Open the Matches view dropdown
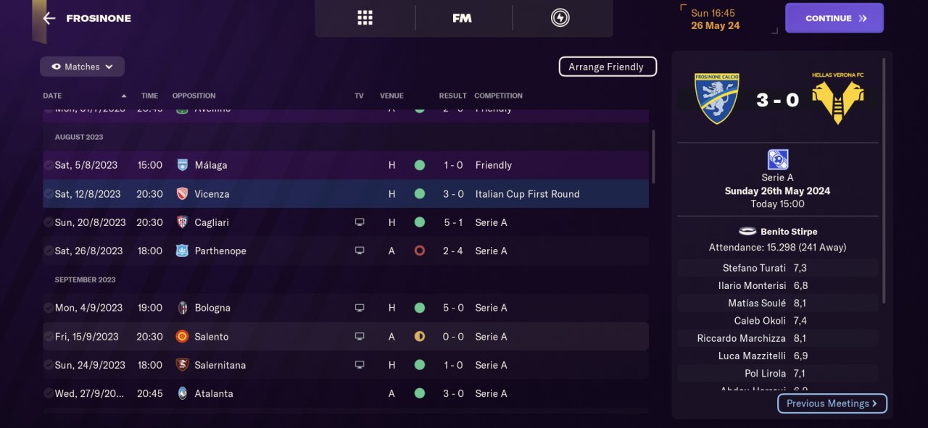The height and width of the screenshot is (428, 928). click(x=82, y=67)
